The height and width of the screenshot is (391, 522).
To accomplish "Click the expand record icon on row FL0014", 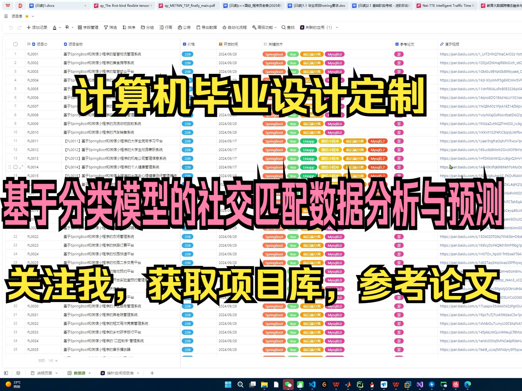I will [21, 167].
